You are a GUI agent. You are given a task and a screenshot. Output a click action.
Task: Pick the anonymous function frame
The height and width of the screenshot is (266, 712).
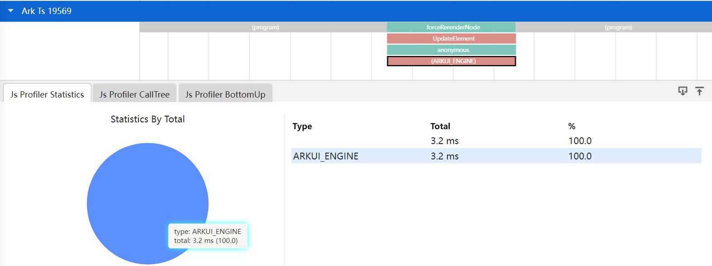coord(451,50)
